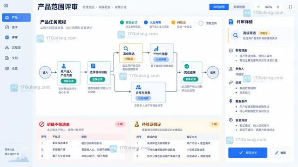The width and height of the screenshot is (298, 167).
Task: Click the mountain illustration below the sidebar
Action: coord(19,158)
